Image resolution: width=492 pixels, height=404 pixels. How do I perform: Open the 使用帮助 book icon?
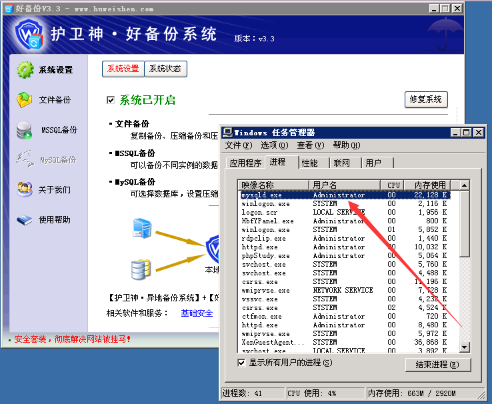click(x=25, y=219)
